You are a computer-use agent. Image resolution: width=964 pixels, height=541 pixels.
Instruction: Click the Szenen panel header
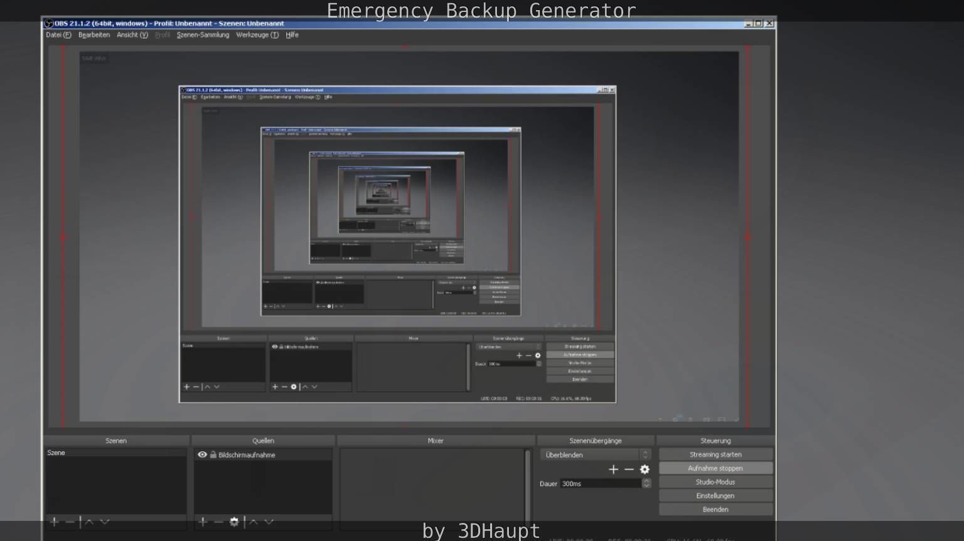[116, 441]
